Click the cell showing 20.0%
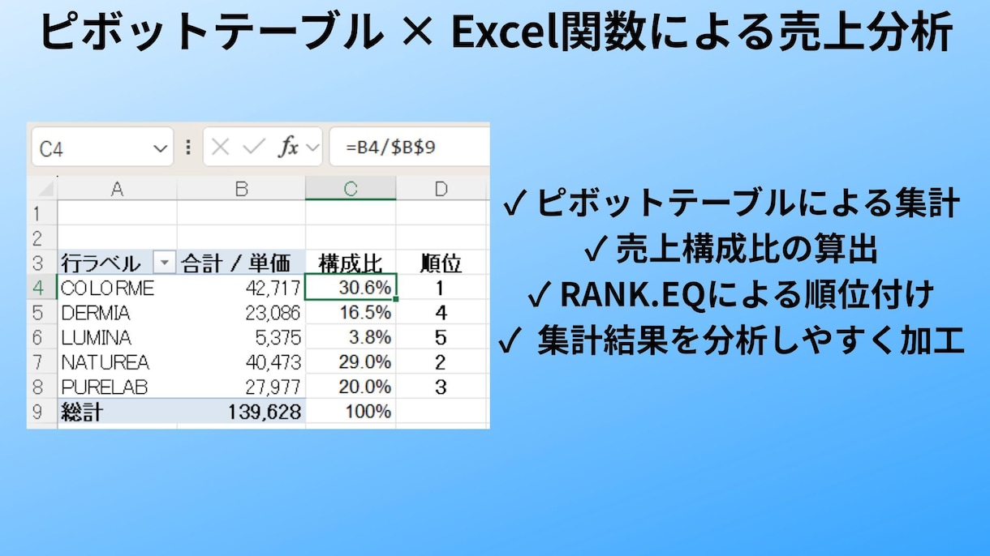 click(x=351, y=387)
